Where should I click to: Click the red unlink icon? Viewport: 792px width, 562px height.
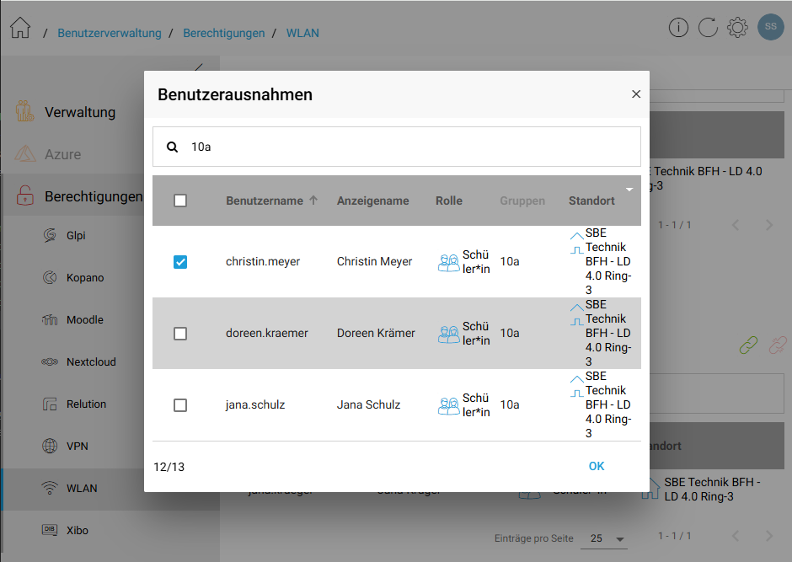click(x=777, y=345)
